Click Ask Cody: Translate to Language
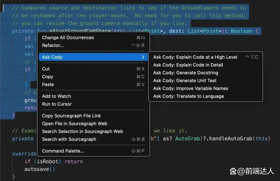Screen dimensions: 280x181 [188, 96]
